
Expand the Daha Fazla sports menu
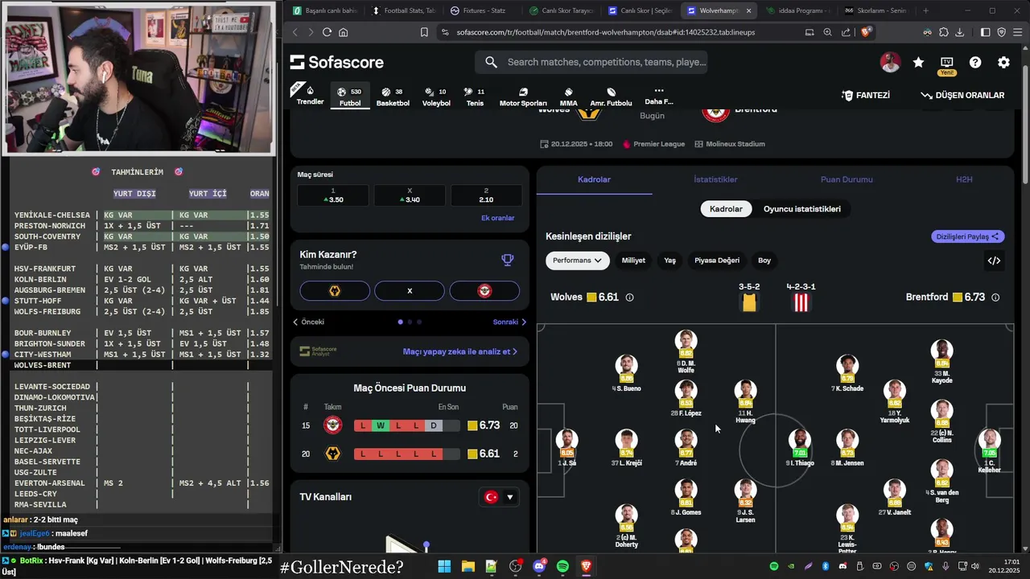(658, 96)
